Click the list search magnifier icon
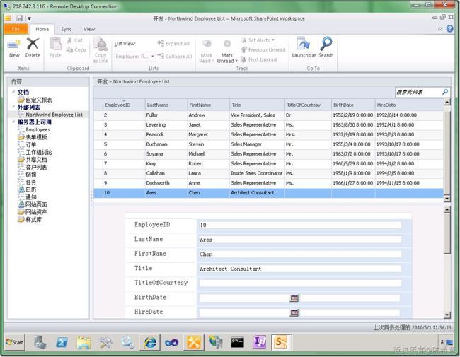 (445, 92)
